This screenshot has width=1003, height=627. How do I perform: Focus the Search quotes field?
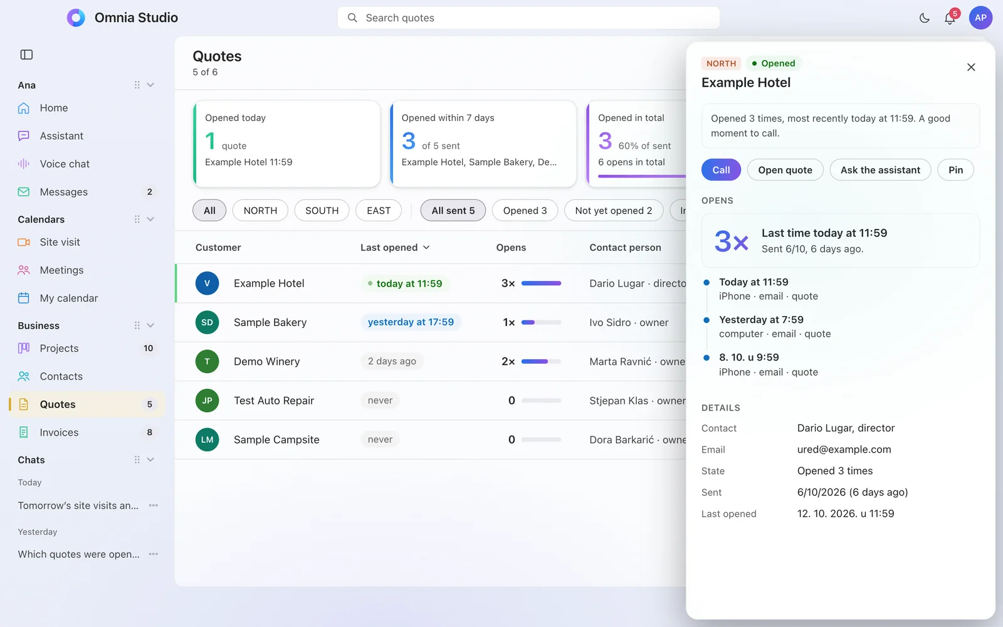pos(528,18)
